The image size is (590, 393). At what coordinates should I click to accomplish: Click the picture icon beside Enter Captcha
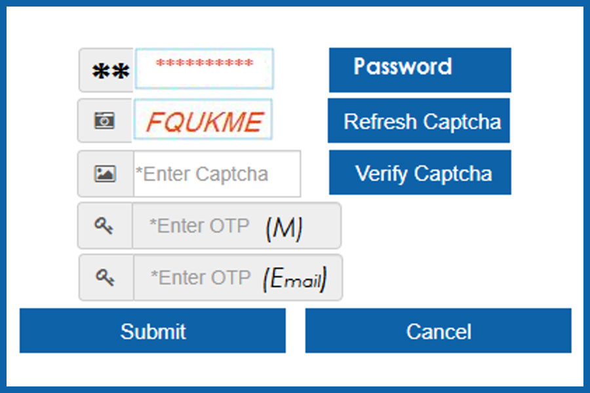point(106,174)
